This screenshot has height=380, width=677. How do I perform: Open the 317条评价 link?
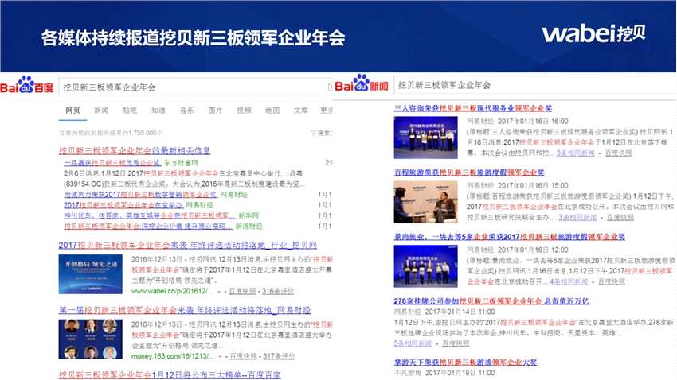279,356
